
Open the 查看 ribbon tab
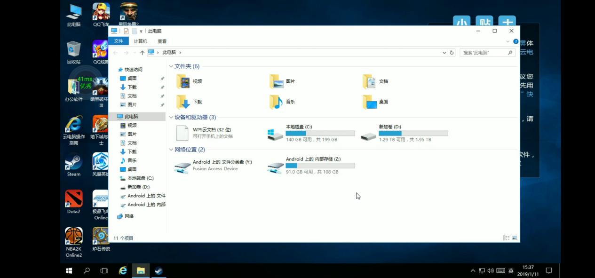(162, 41)
